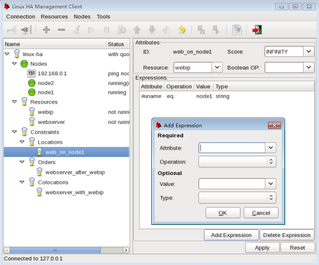Click the move down arrow icon
Image resolution: width=319 pixels, height=265 pixels.
152,29
